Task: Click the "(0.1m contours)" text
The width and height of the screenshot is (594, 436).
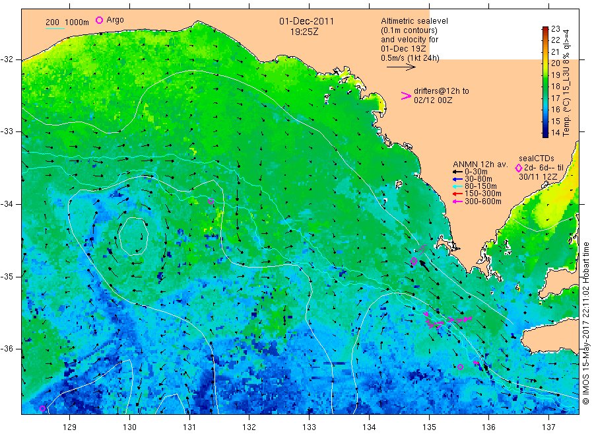Action: coord(409,30)
